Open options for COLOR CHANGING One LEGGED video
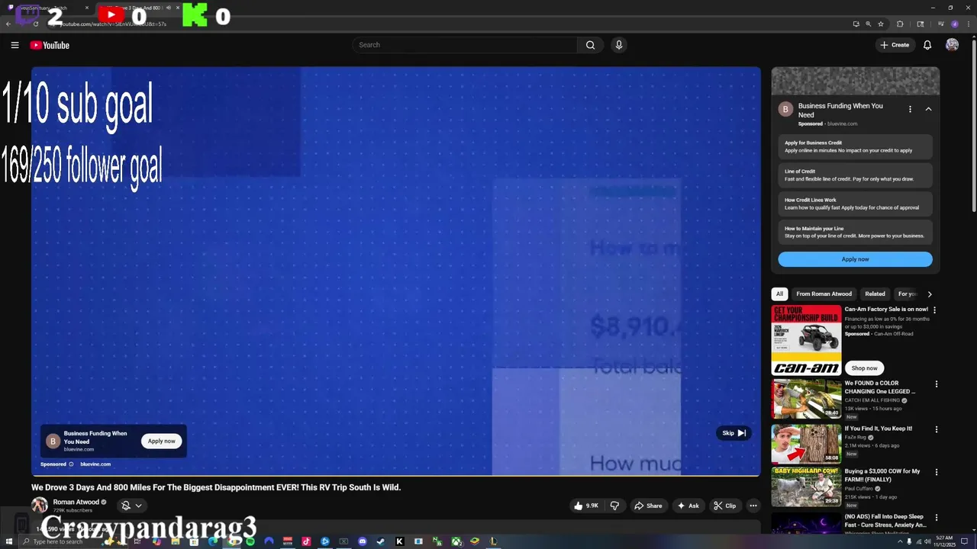Image resolution: width=977 pixels, height=549 pixels. tap(937, 384)
